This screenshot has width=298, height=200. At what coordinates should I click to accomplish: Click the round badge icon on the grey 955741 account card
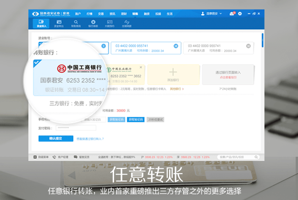tap(248, 46)
